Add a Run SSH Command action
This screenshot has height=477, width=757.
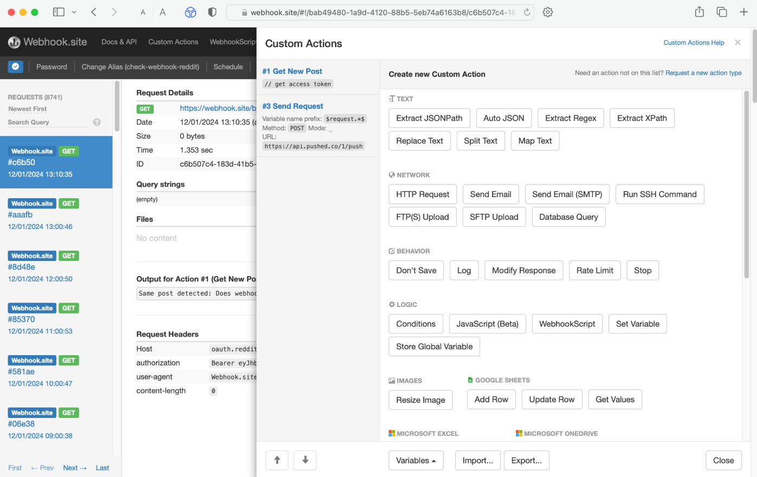click(x=660, y=194)
